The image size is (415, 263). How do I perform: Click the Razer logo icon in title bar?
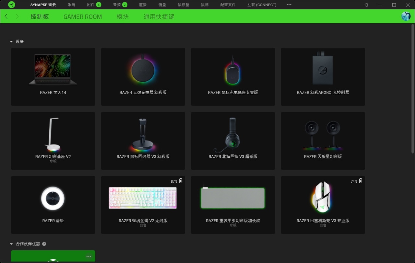pyautogui.click(x=12, y=5)
